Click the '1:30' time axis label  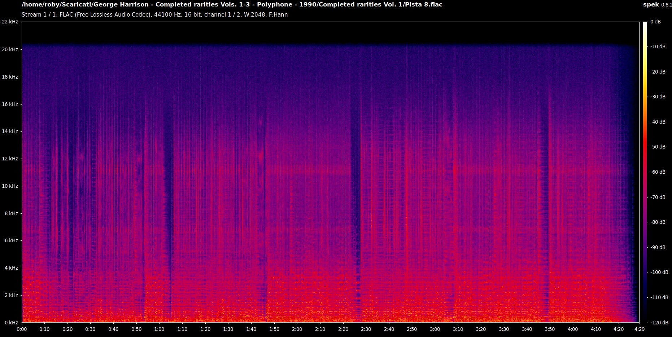(228, 329)
